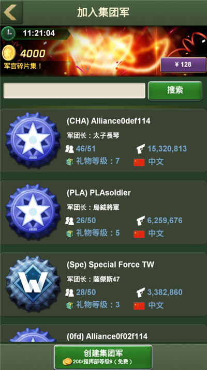Image resolution: width=207 pixels, height=370 pixels.
Task: Click China flag icon in PLAsoldier row
Action: coord(139,234)
